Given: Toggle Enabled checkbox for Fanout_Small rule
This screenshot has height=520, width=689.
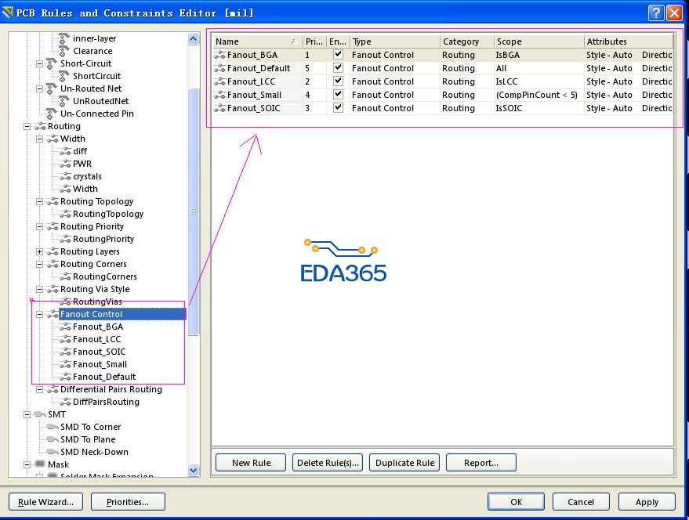Looking at the screenshot, I should (x=338, y=94).
